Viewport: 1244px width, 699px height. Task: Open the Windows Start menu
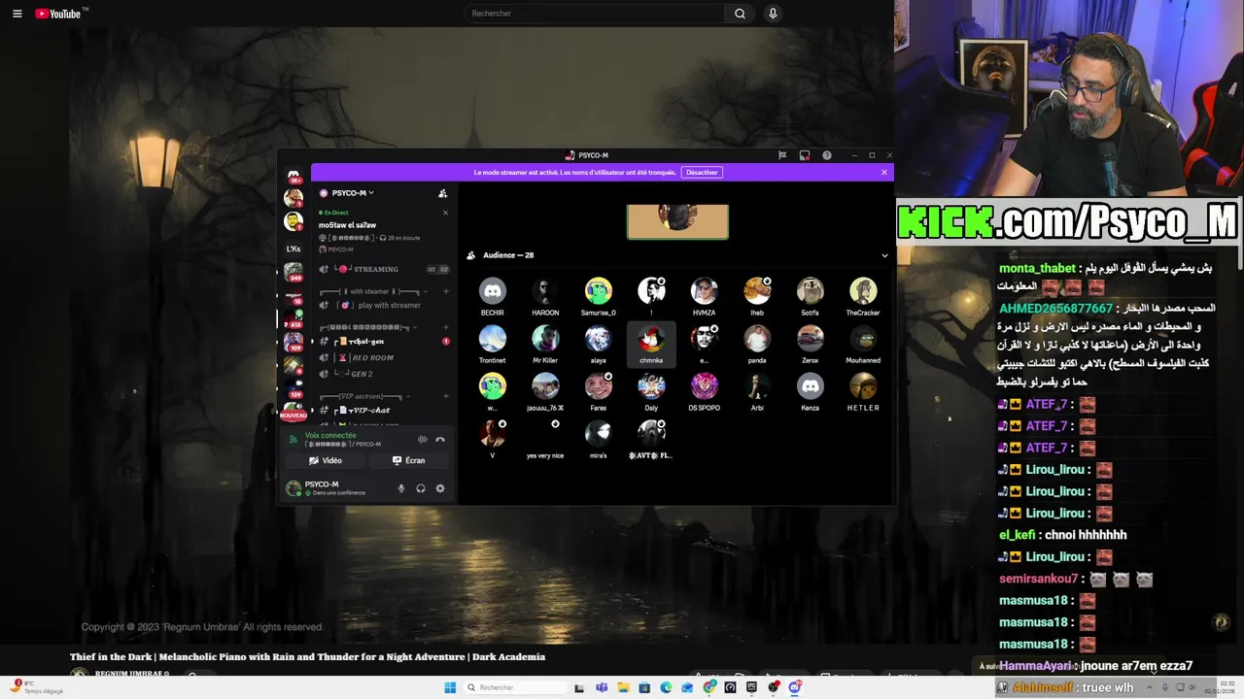tap(450, 687)
